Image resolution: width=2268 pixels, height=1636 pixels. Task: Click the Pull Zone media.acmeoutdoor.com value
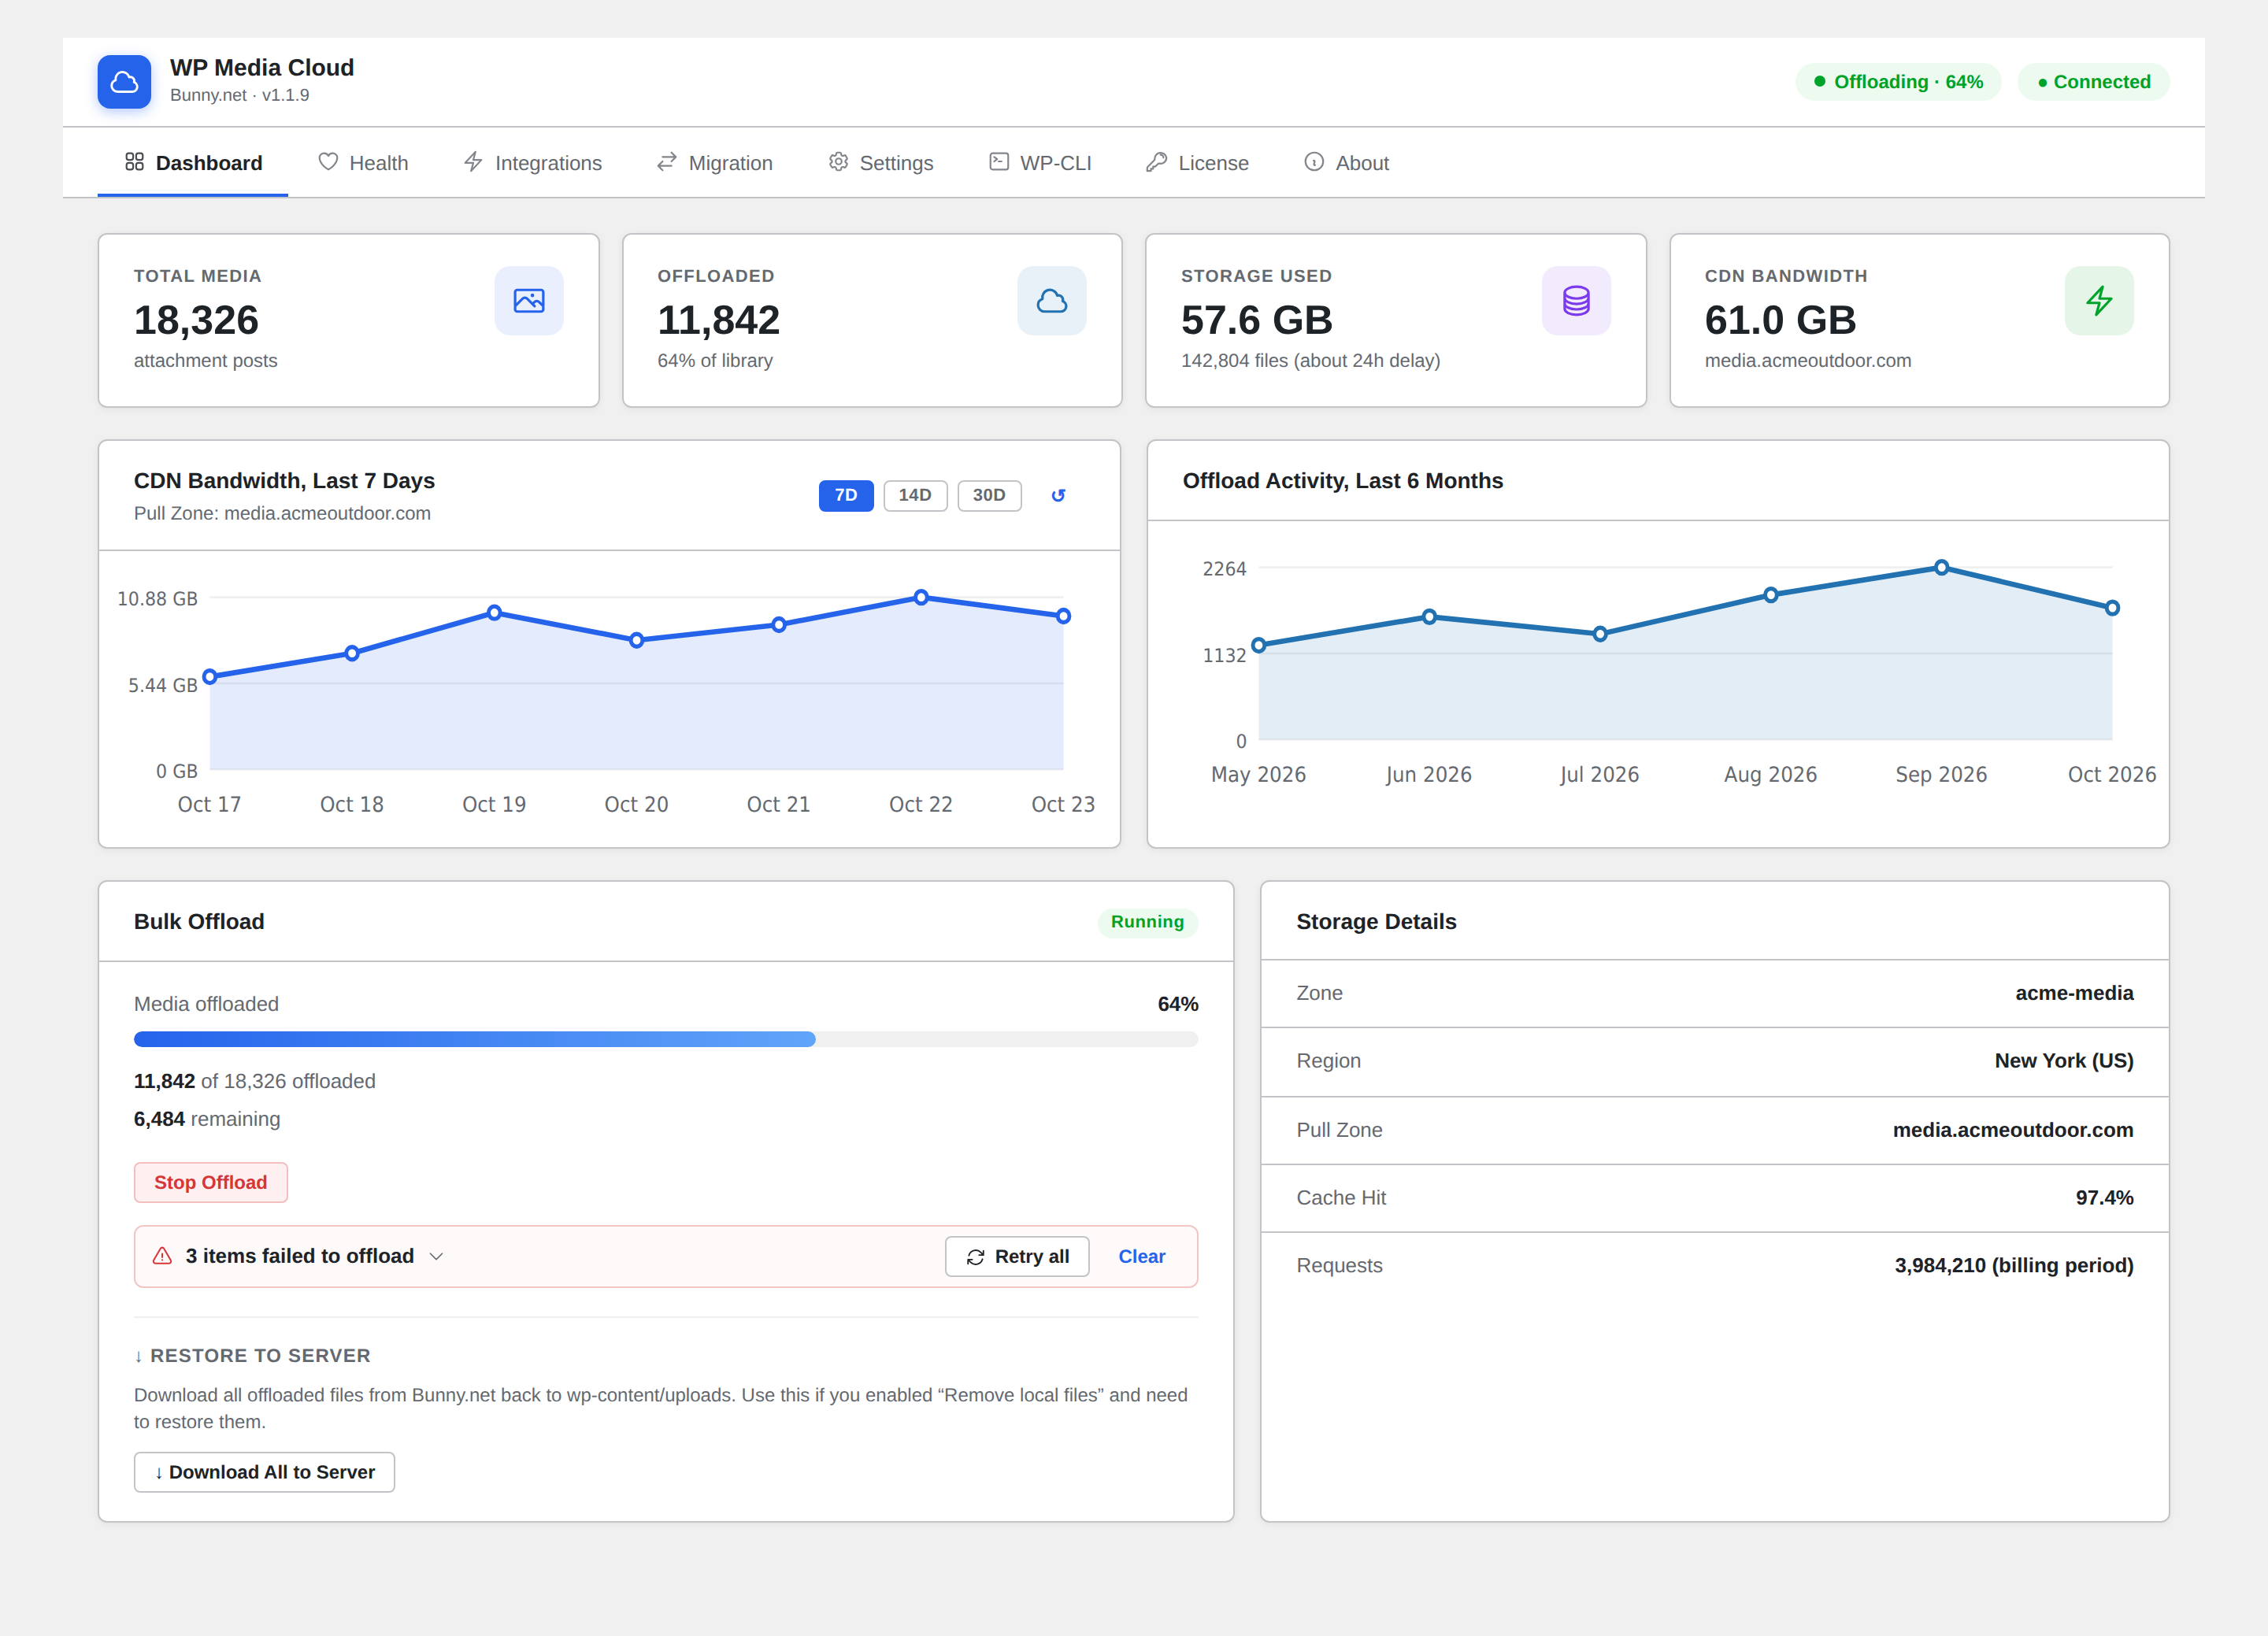click(x=2013, y=1130)
